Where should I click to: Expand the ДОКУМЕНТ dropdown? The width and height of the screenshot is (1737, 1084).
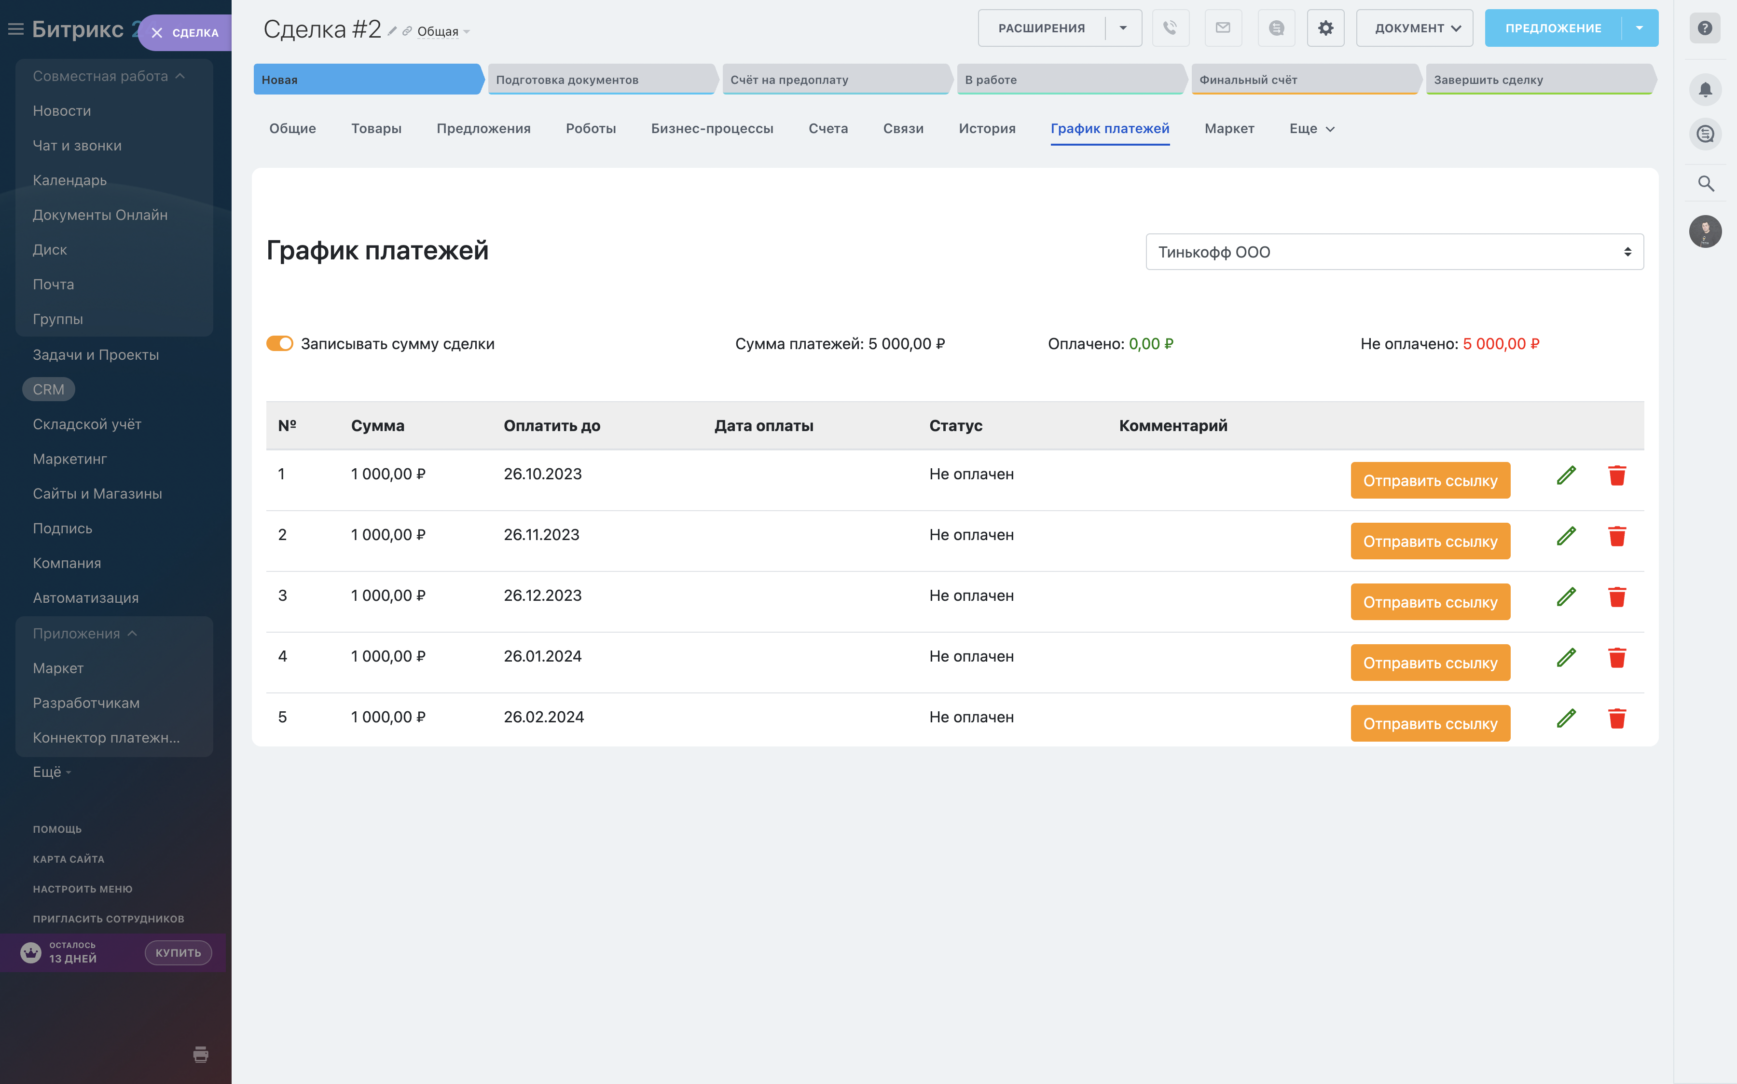1414,28
